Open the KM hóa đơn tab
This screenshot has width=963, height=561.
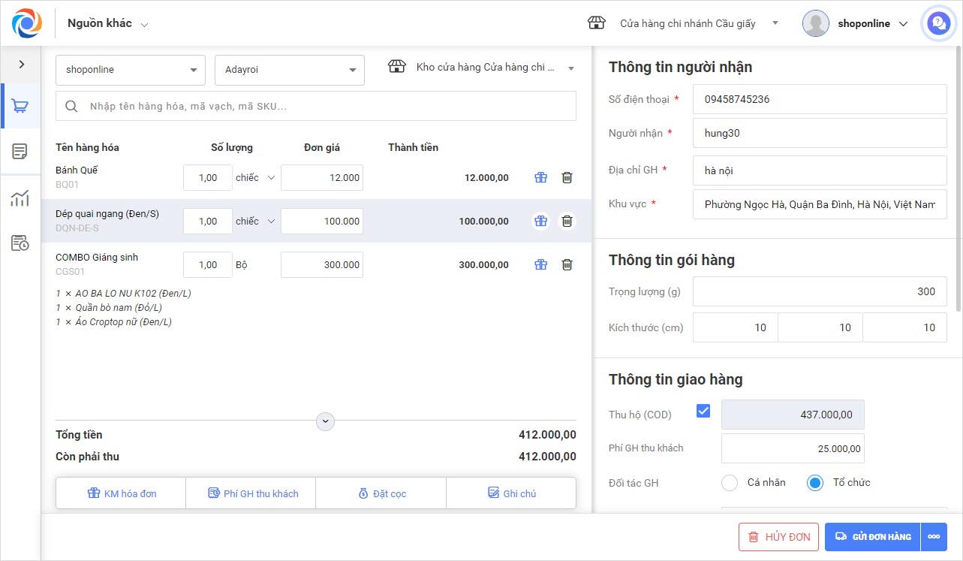[121, 493]
